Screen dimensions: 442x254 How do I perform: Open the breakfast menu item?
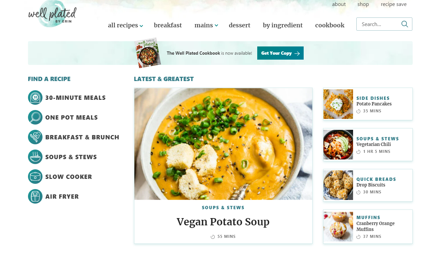point(168,25)
